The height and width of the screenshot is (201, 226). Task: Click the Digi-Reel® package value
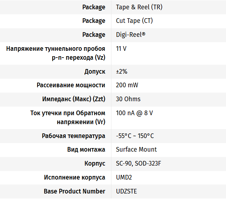click(x=131, y=35)
